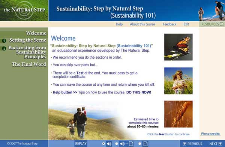Open the Help page
Image resolution: width=225 pixels, height=147 pixels.
click(119, 24)
